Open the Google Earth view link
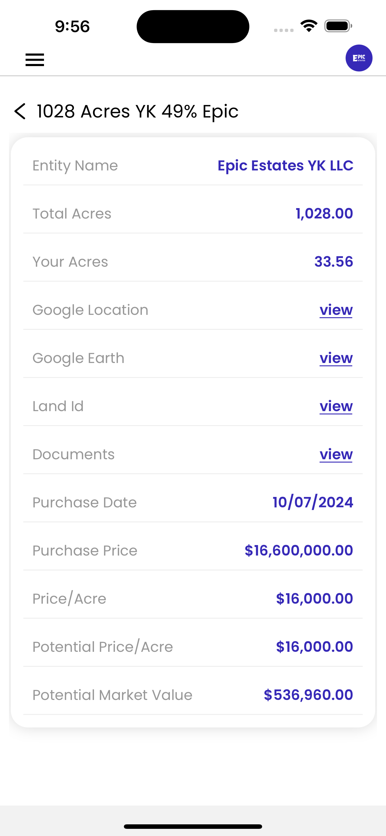 pos(336,358)
